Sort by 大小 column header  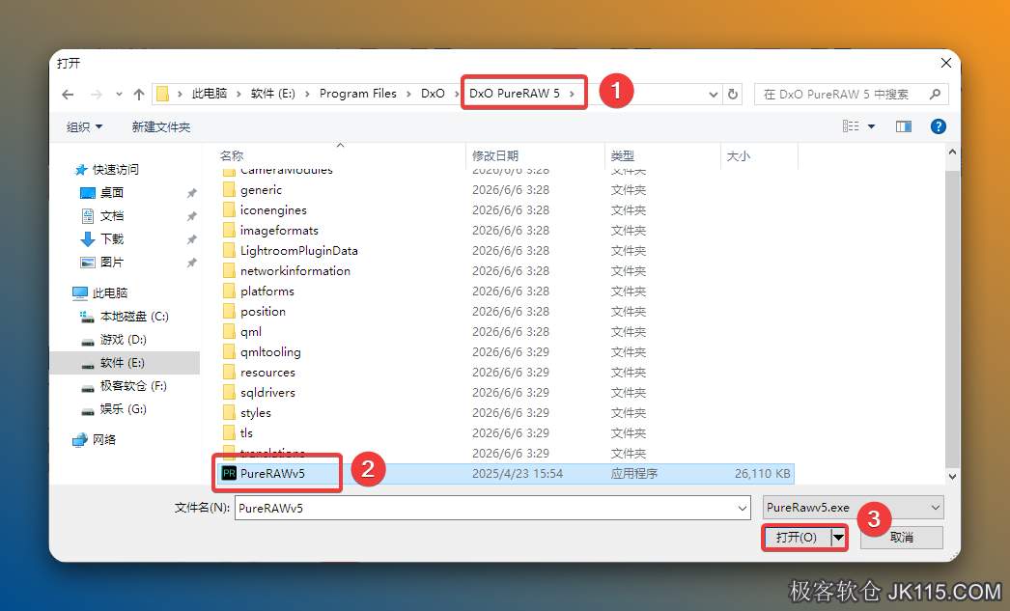[738, 155]
